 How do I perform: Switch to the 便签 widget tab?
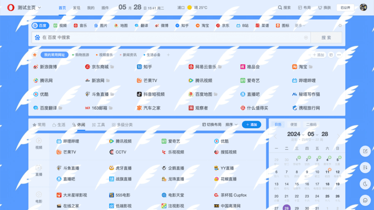294,124
